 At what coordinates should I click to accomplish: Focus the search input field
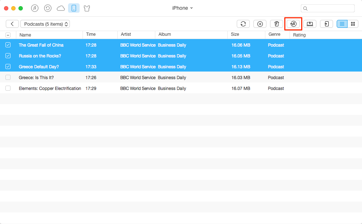[328, 8]
